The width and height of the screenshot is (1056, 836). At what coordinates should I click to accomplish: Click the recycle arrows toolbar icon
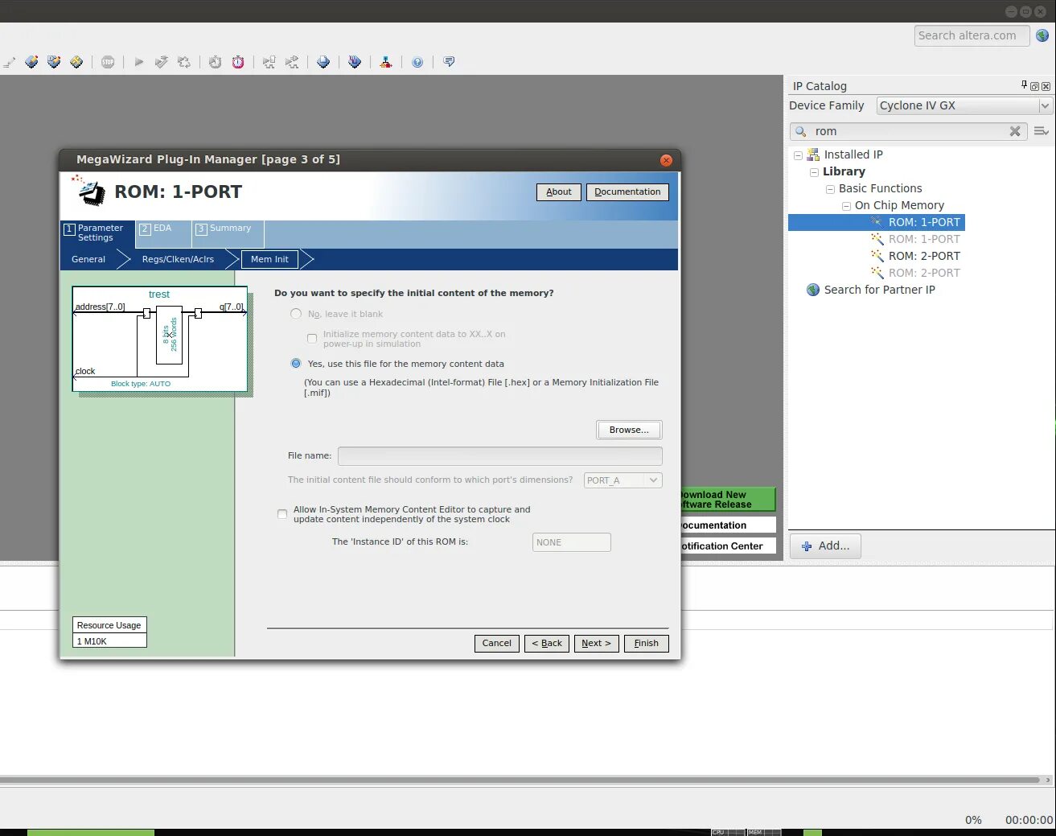pos(184,62)
